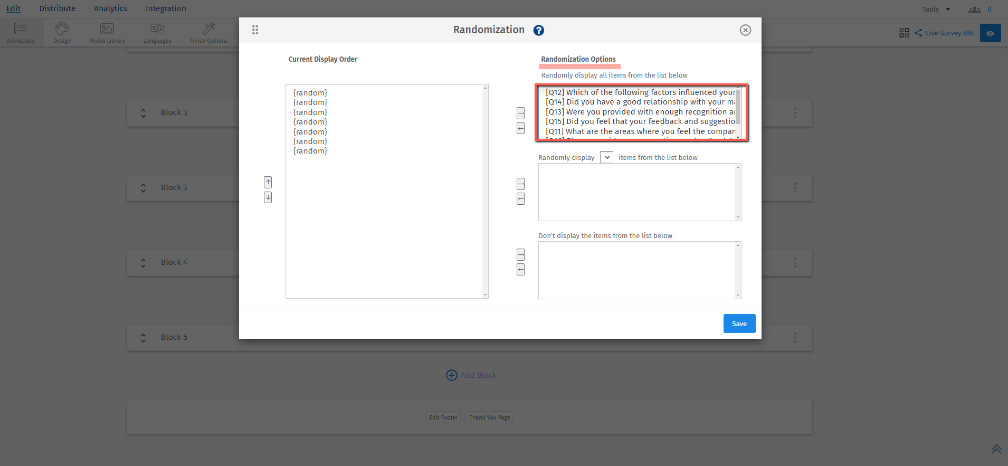Click the Current Display Order list scrollbar

click(485, 191)
